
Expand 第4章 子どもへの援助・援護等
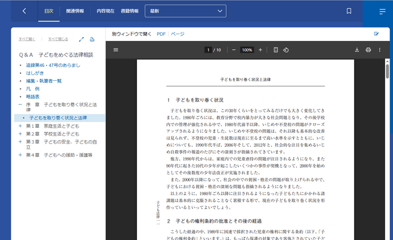[x=20, y=155]
